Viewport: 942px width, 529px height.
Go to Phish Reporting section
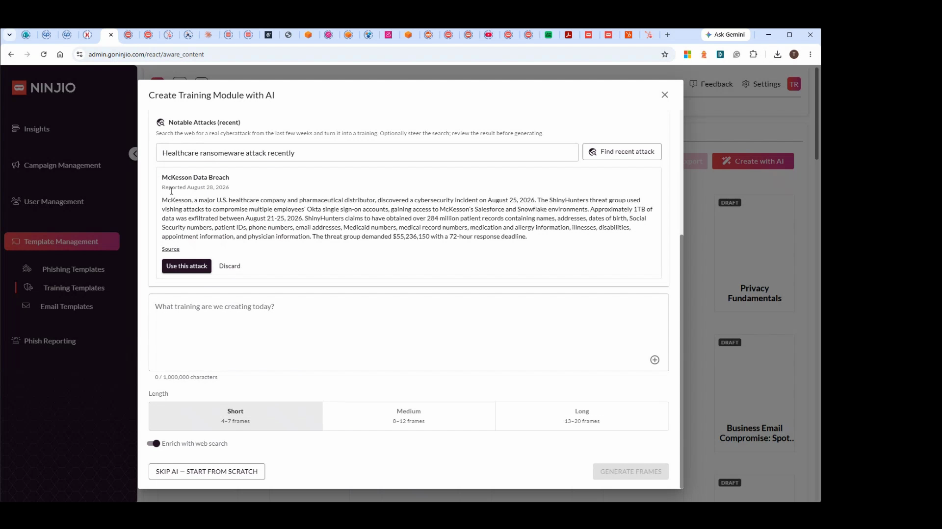click(x=50, y=341)
